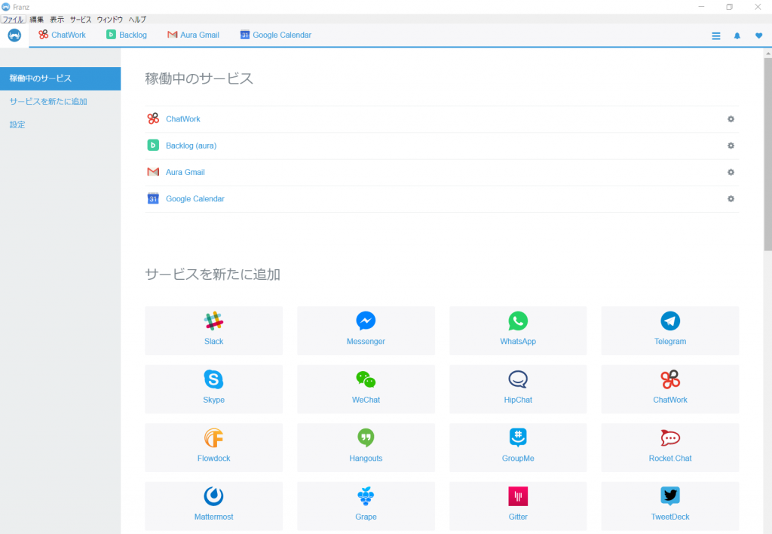The height and width of the screenshot is (534, 772).
Task: Add the Gitter service
Action: tap(518, 506)
